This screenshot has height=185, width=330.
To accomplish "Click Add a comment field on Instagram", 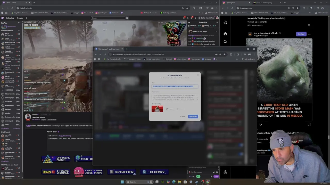I will (255, 25).
